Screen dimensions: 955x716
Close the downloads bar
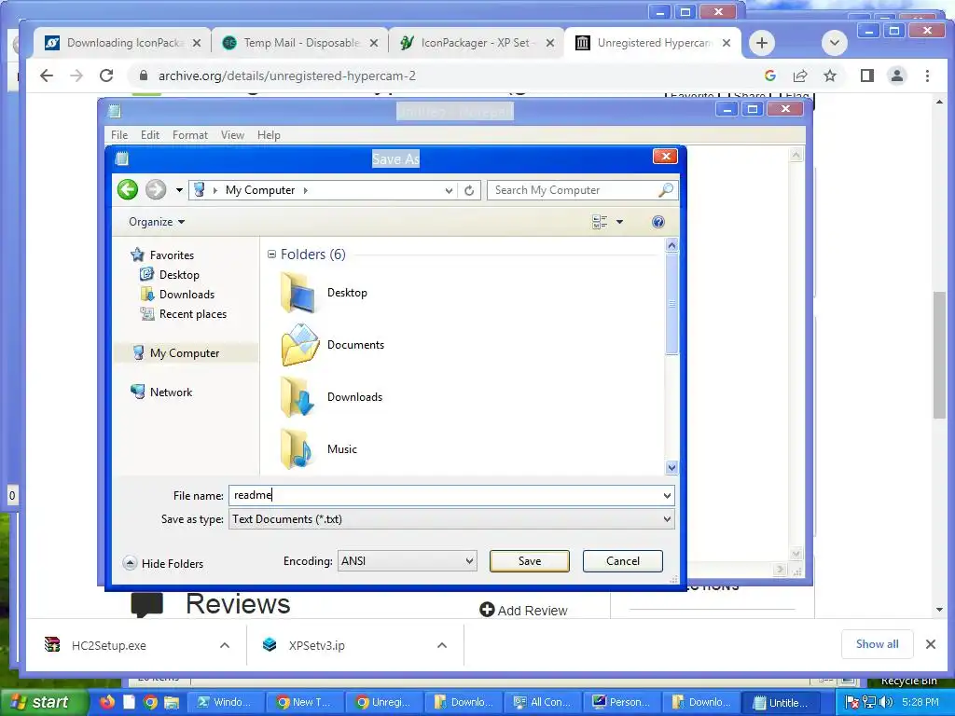pos(931,644)
